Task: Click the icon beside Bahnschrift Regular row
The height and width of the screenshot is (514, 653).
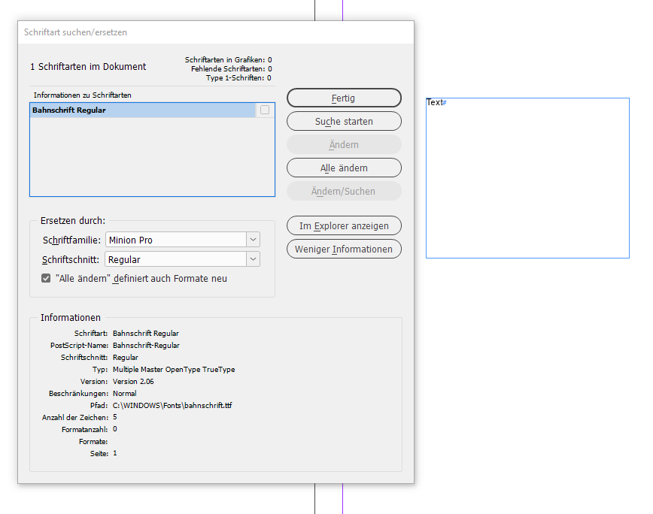Action: [265, 110]
